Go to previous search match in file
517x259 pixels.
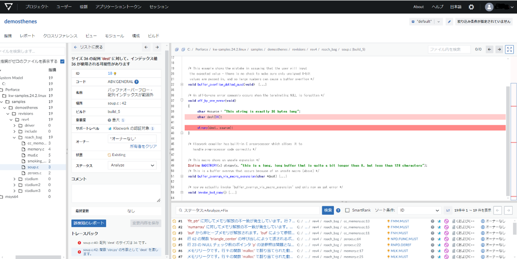(x=489, y=49)
